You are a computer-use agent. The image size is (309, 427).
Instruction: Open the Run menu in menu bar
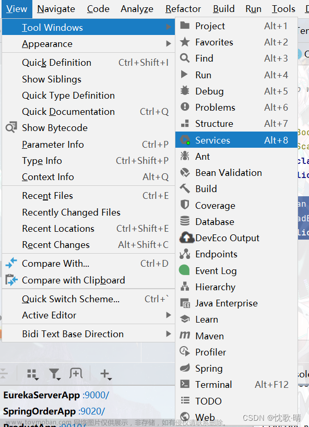click(x=254, y=9)
